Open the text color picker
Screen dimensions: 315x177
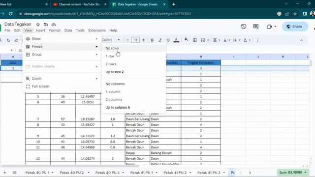[176, 40]
